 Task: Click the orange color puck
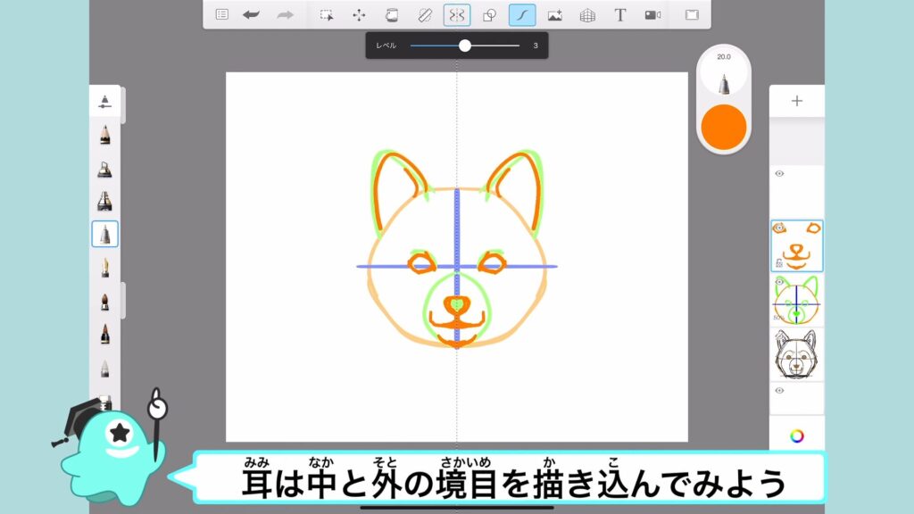coord(724,127)
